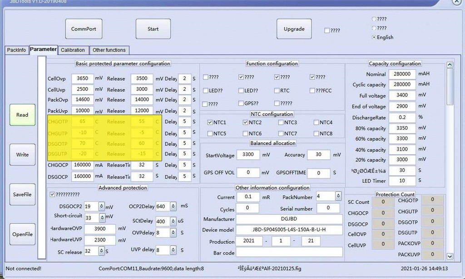Click the HardwareUVP field
The width and height of the screenshot is (465, 279).
(x=100, y=240)
